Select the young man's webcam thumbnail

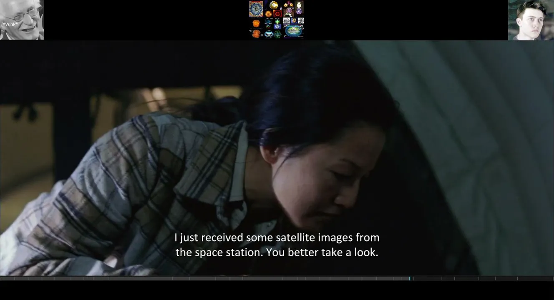pos(531,20)
